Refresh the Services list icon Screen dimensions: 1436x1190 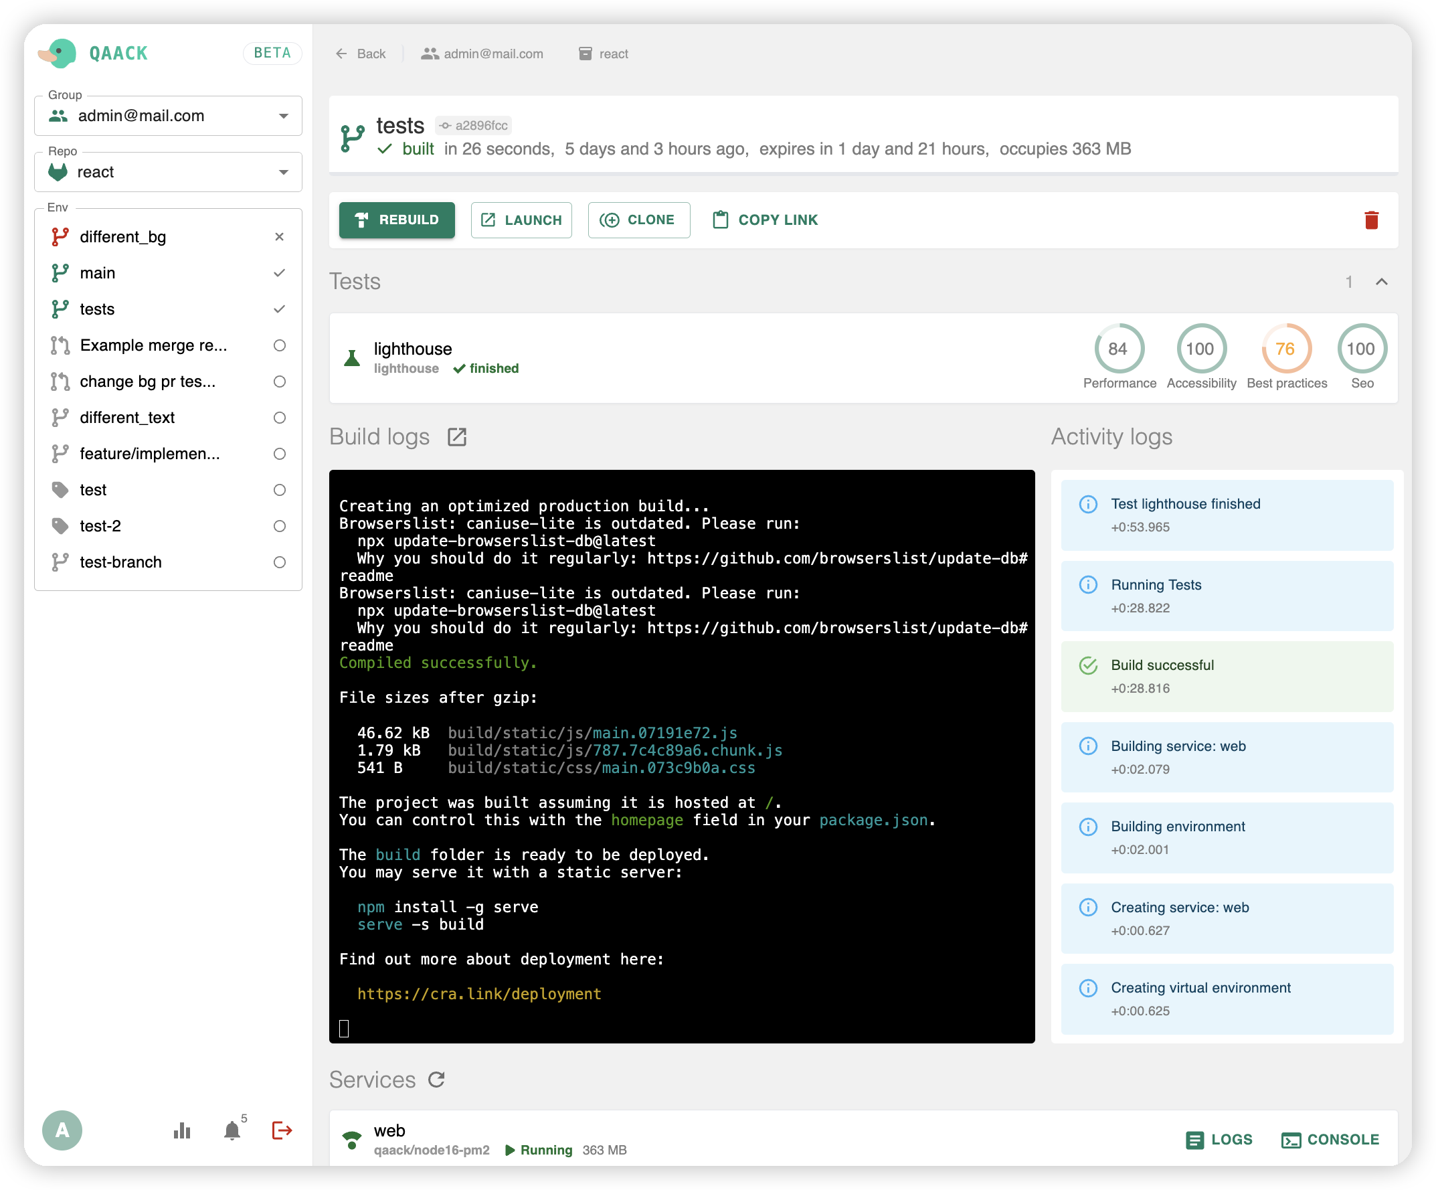[436, 1080]
